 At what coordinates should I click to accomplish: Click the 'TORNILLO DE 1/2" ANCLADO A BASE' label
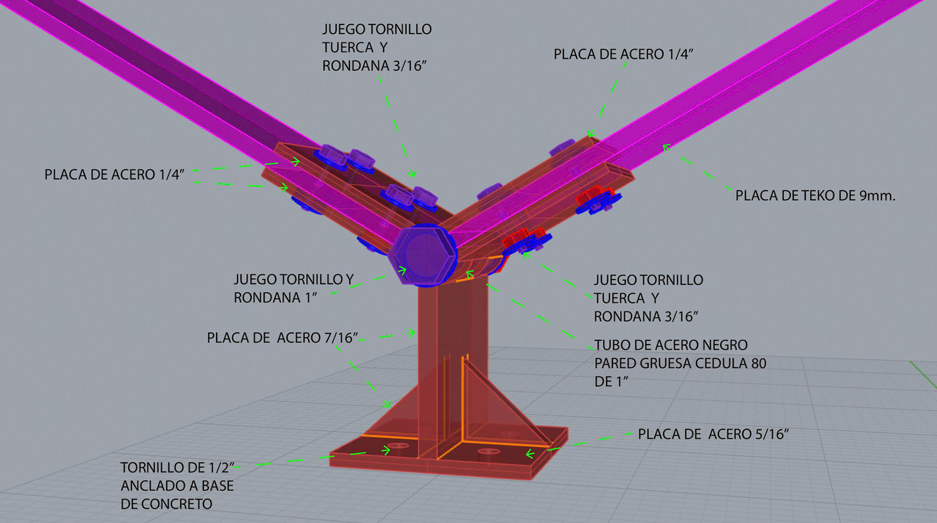pos(177,485)
